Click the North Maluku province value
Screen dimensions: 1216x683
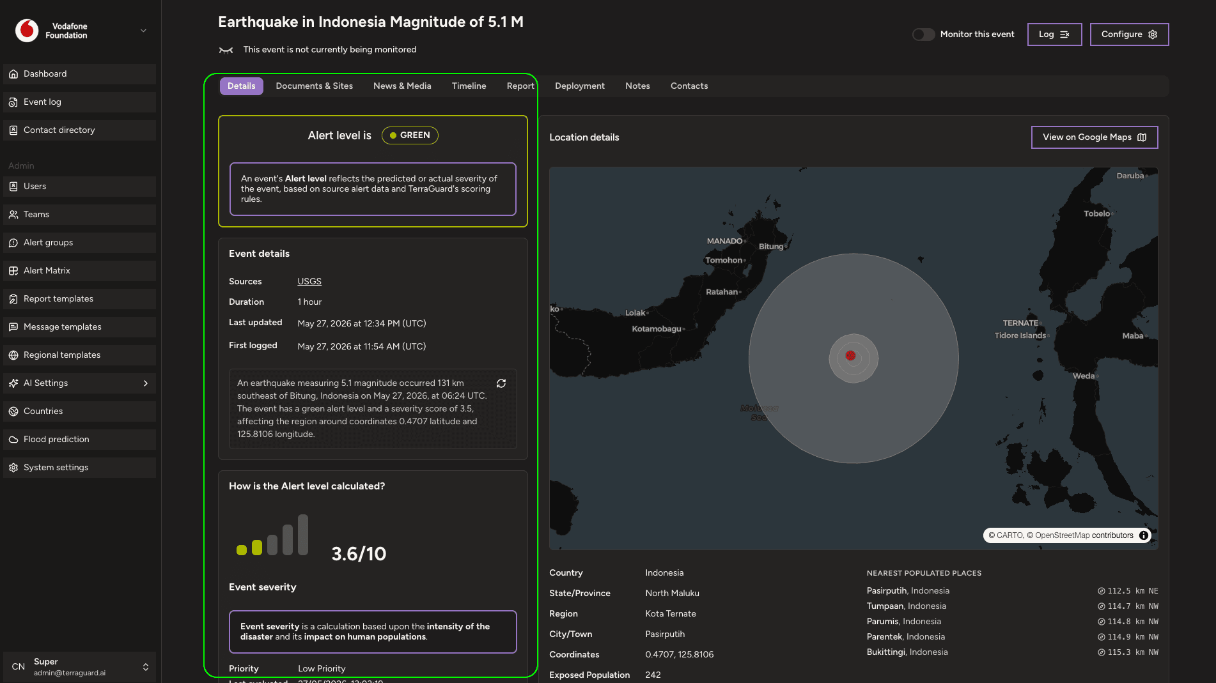[673, 594]
